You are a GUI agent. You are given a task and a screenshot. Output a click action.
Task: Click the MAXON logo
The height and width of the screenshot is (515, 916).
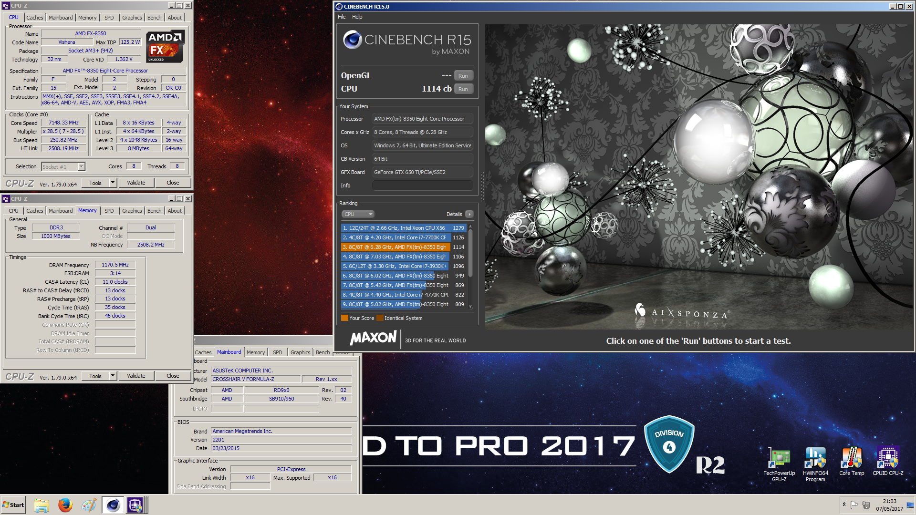(x=373, y=339)
